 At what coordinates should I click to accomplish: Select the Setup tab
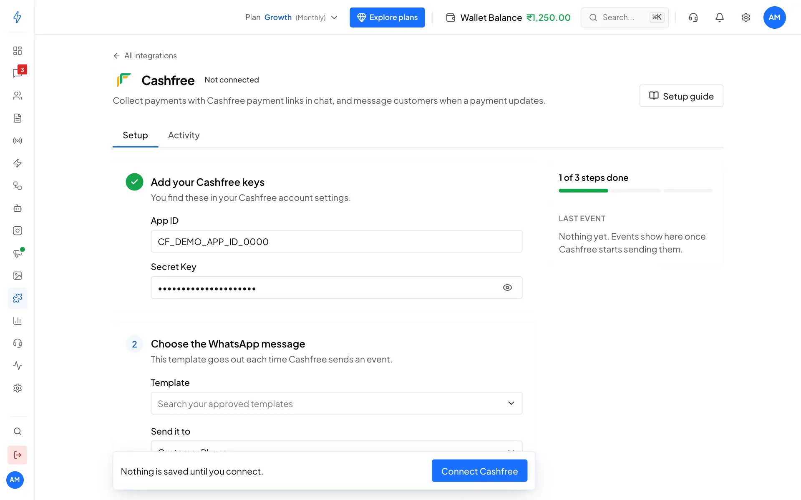135,135
